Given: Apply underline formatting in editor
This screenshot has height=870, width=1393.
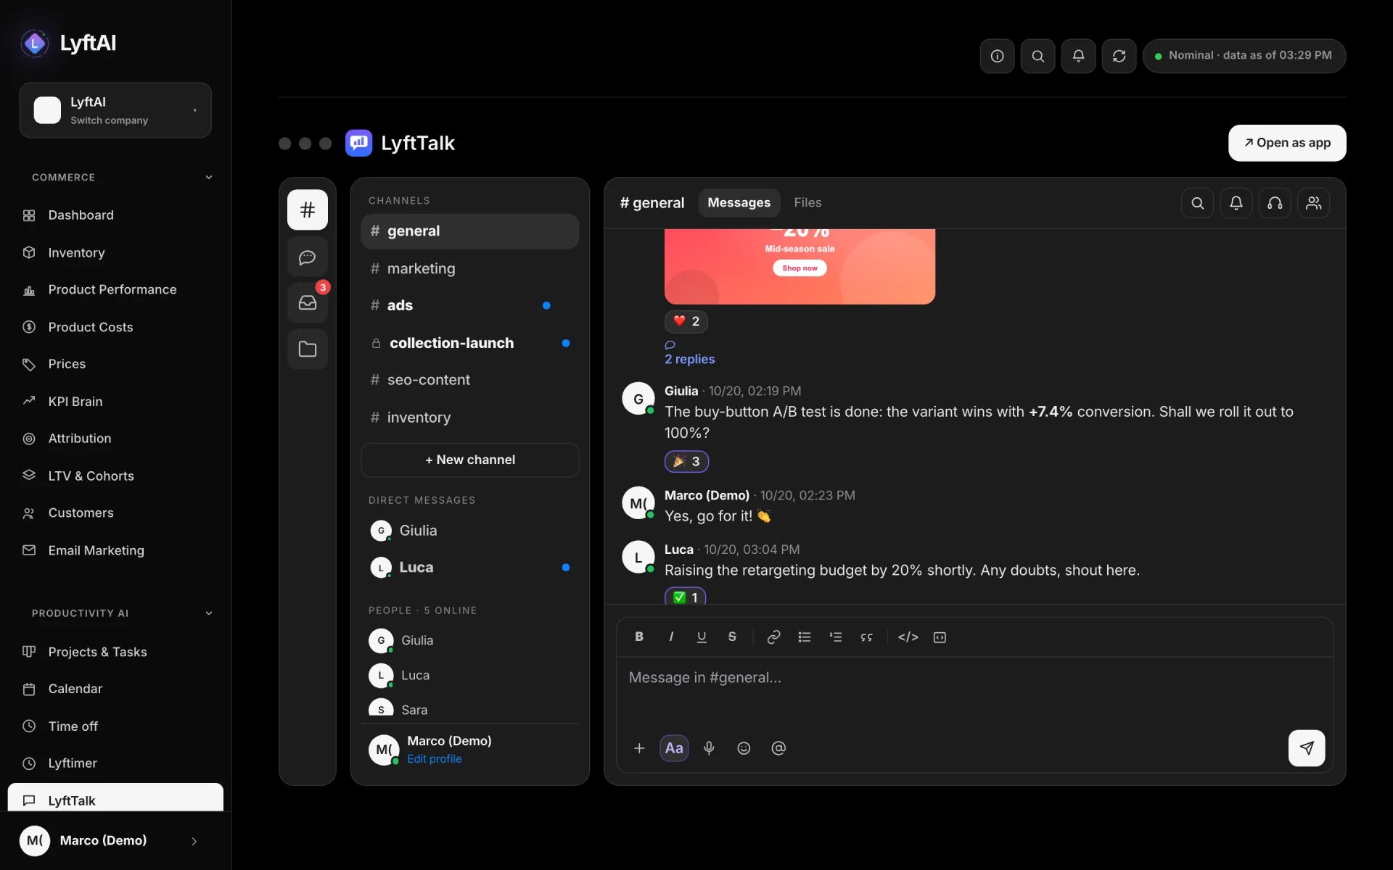Looking at the screenshot, I should pos(702,637).
